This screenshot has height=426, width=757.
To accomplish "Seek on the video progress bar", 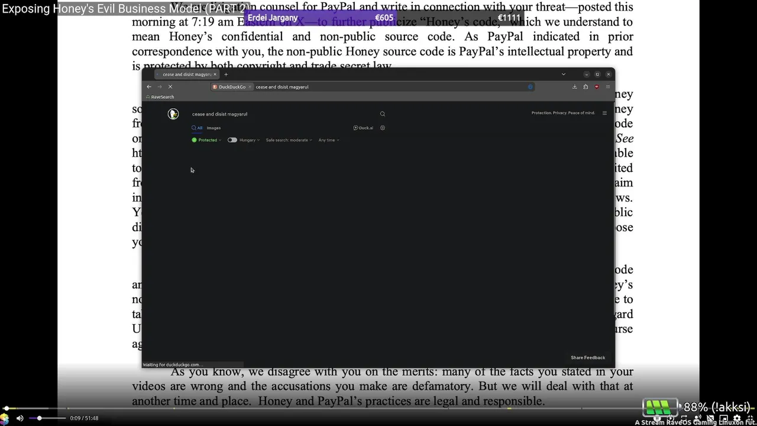I will click(378, 408).
